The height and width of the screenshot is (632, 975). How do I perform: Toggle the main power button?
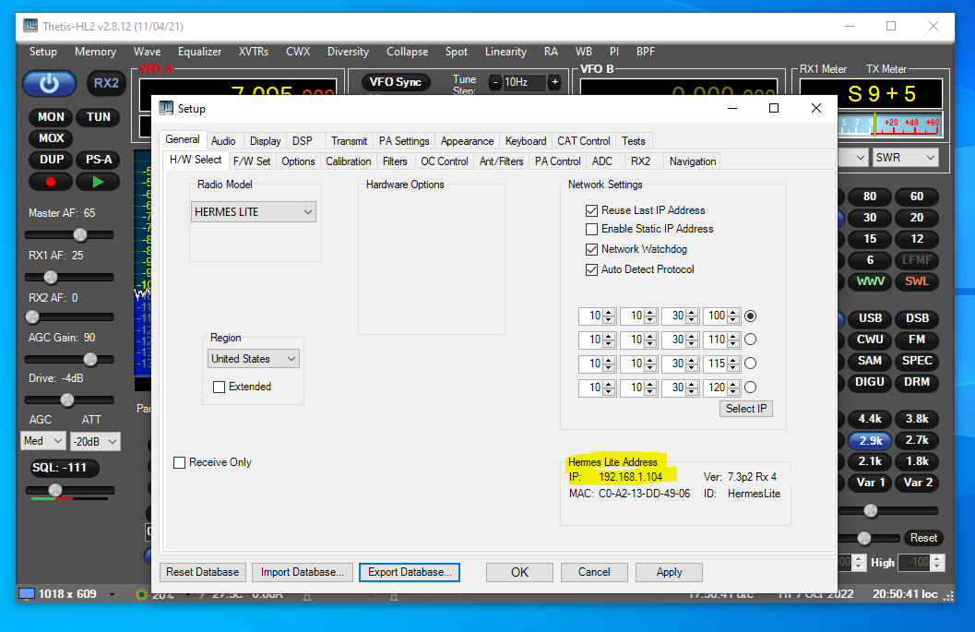[49, 83]
